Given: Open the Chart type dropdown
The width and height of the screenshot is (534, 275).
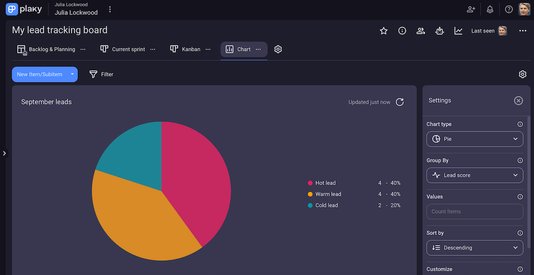Looking at the screenshot, I should [475, 139].
